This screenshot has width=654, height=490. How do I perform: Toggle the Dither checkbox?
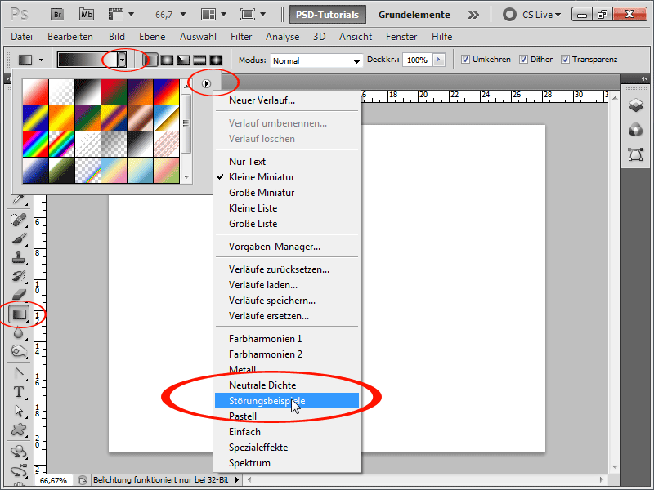(x=523, y=60)
